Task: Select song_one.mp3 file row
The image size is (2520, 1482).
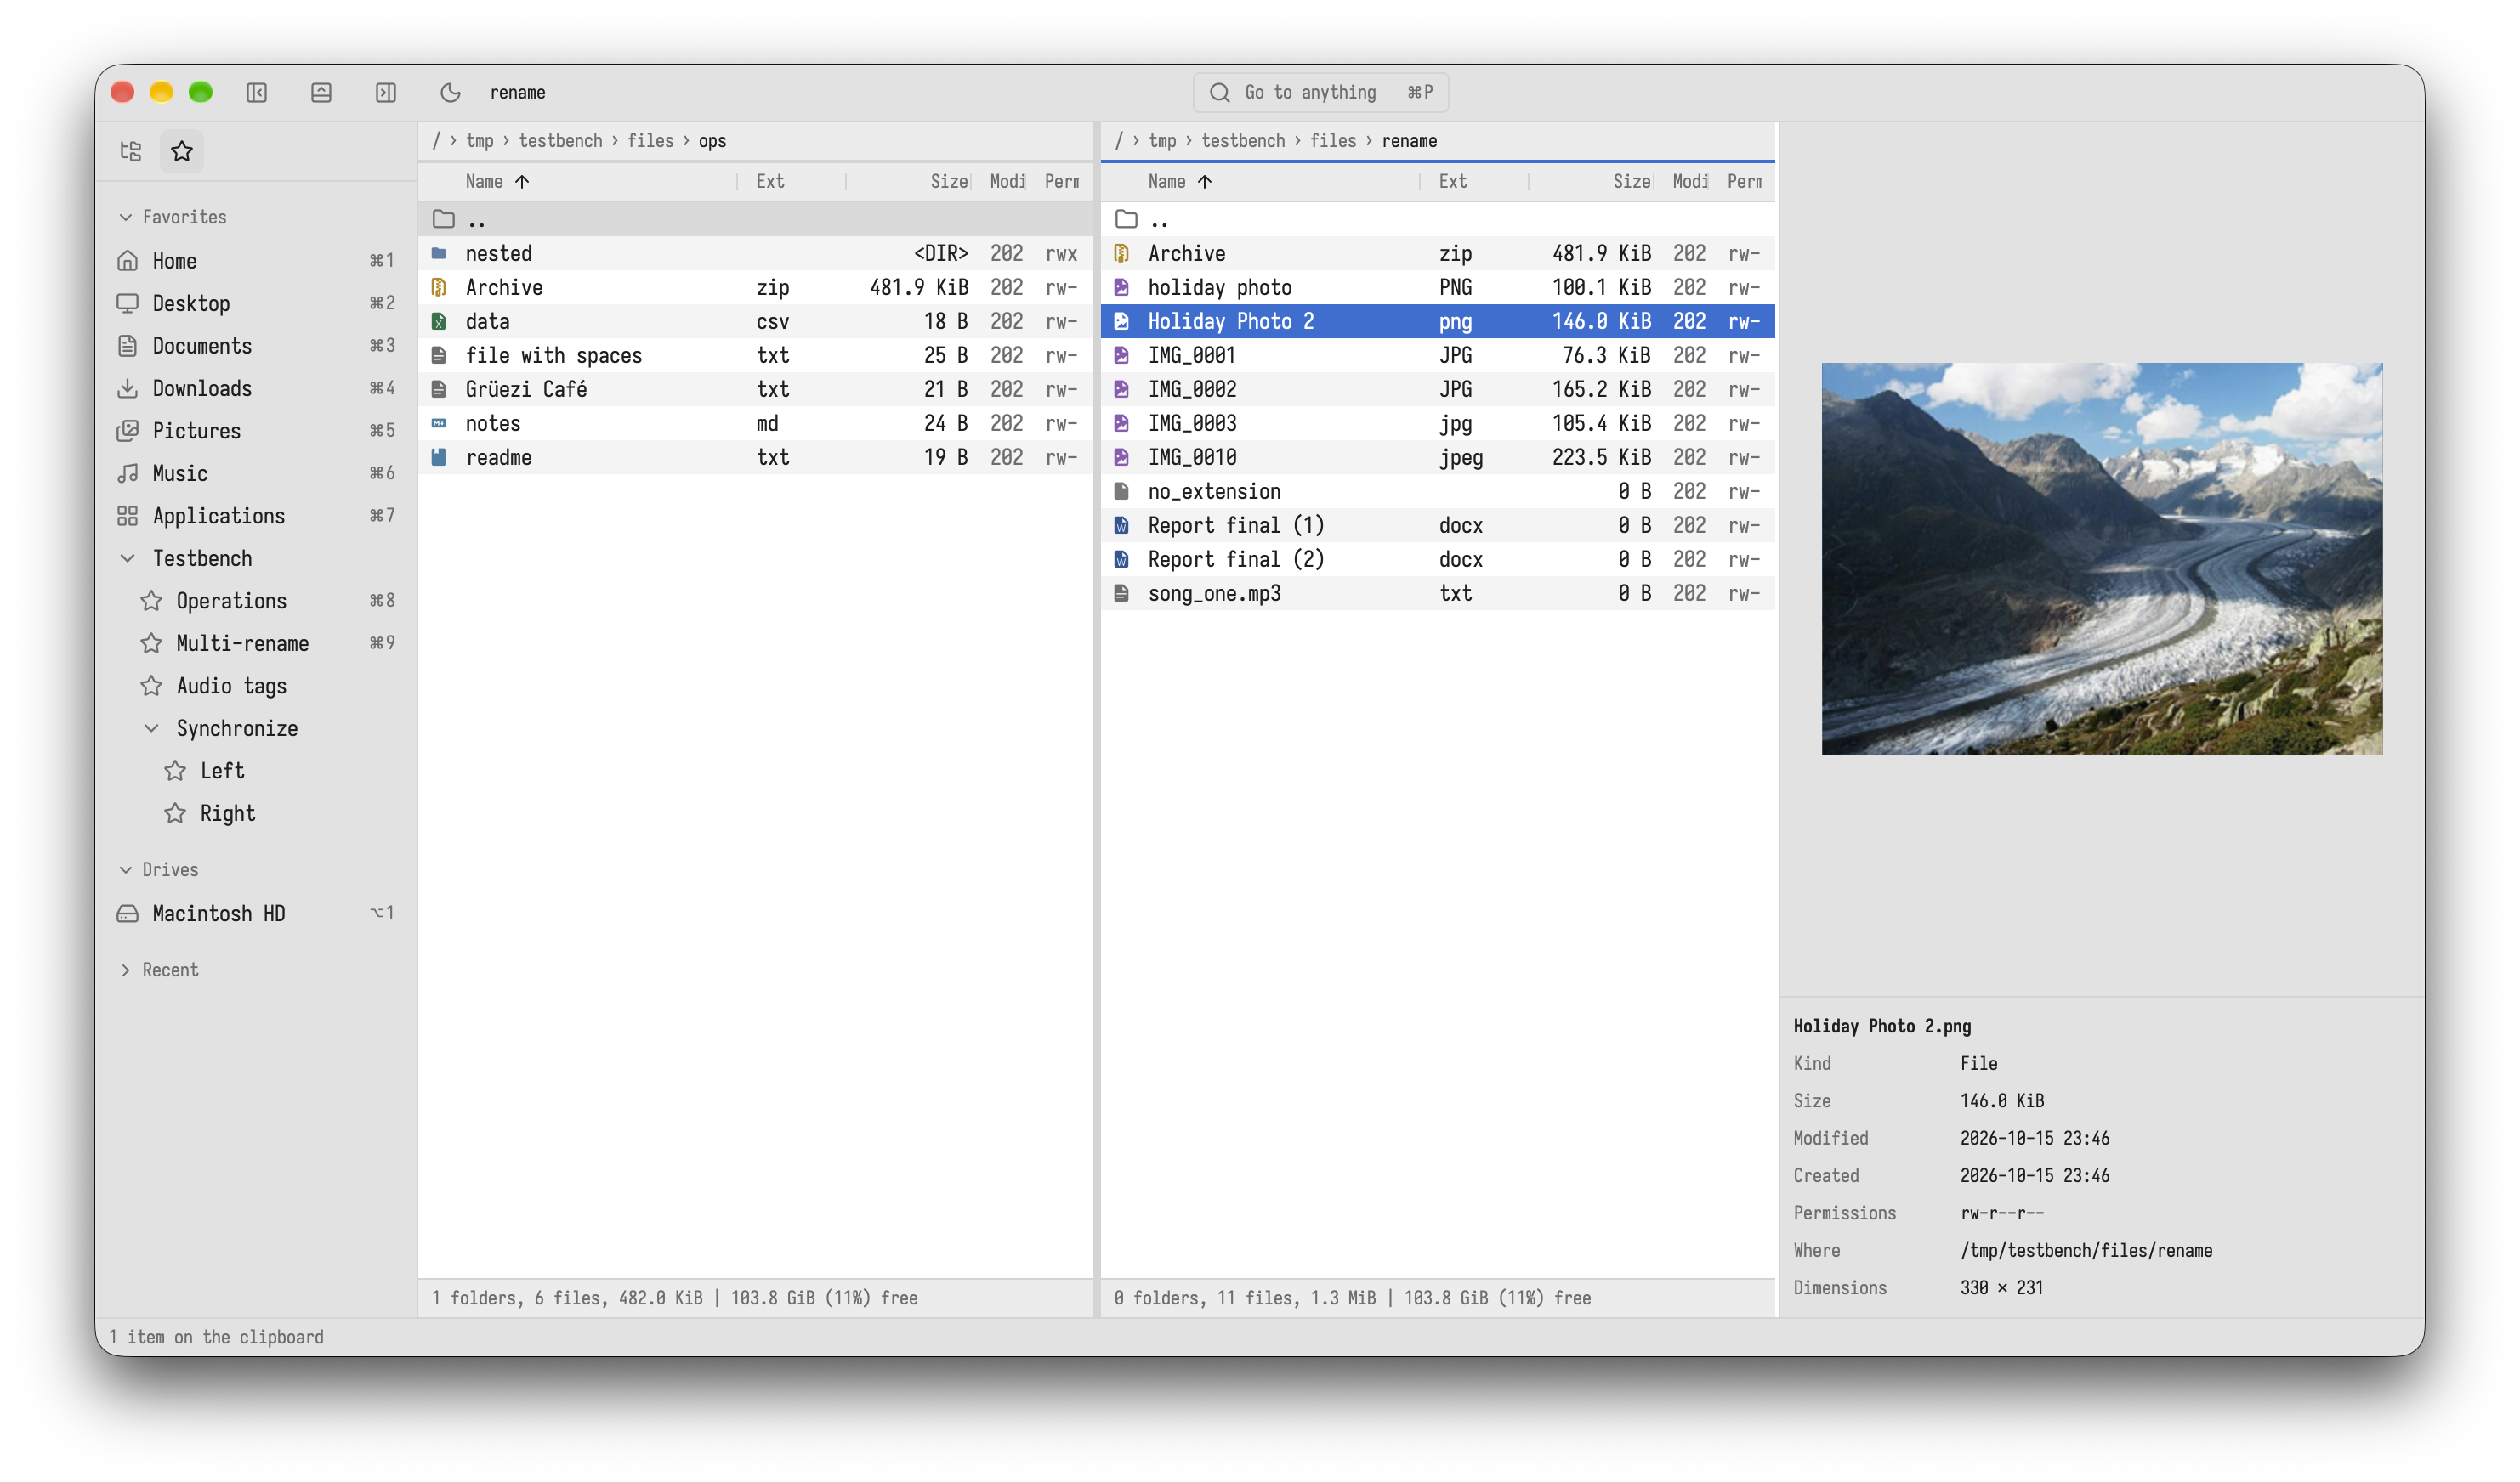Action: (x=1437, y=594)
